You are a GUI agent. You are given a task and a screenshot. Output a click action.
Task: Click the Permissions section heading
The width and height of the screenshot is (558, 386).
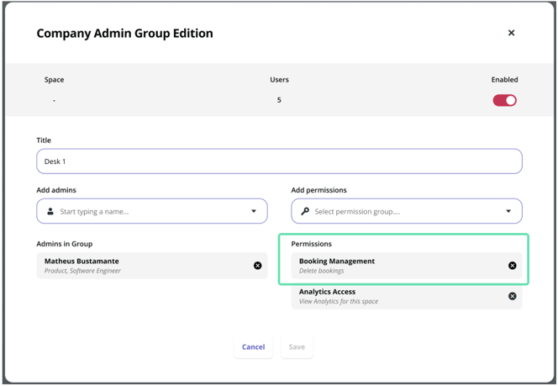coord(312,244)
